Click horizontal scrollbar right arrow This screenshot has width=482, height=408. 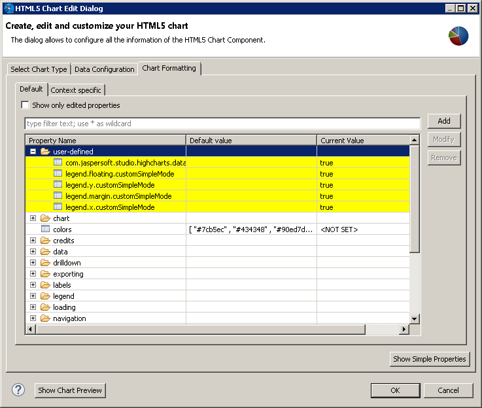404,330
